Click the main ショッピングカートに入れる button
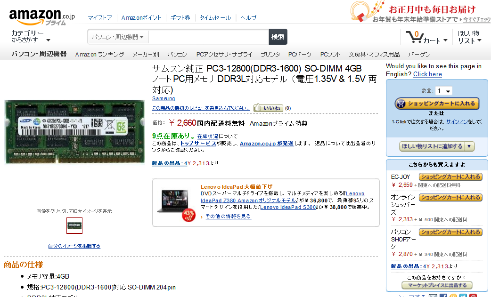Image resolution: width=491 pixels, height=297 pixels. coord(436,104)
